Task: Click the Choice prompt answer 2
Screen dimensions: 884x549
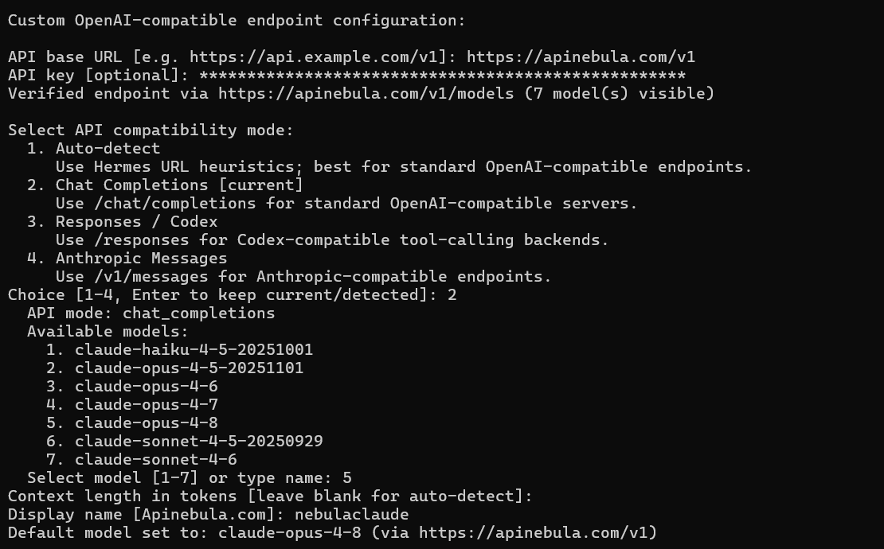Action: click(452, 295)
